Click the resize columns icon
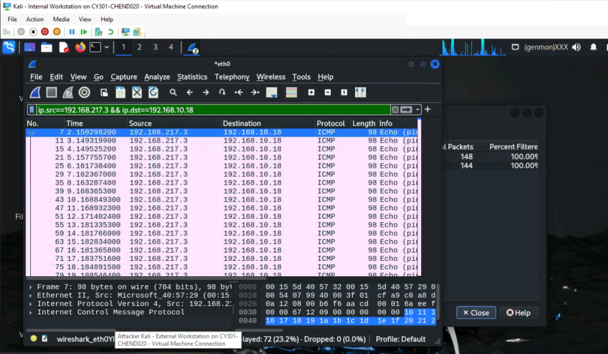This screenshot has width=608, height=354. [x=360, y=93]
